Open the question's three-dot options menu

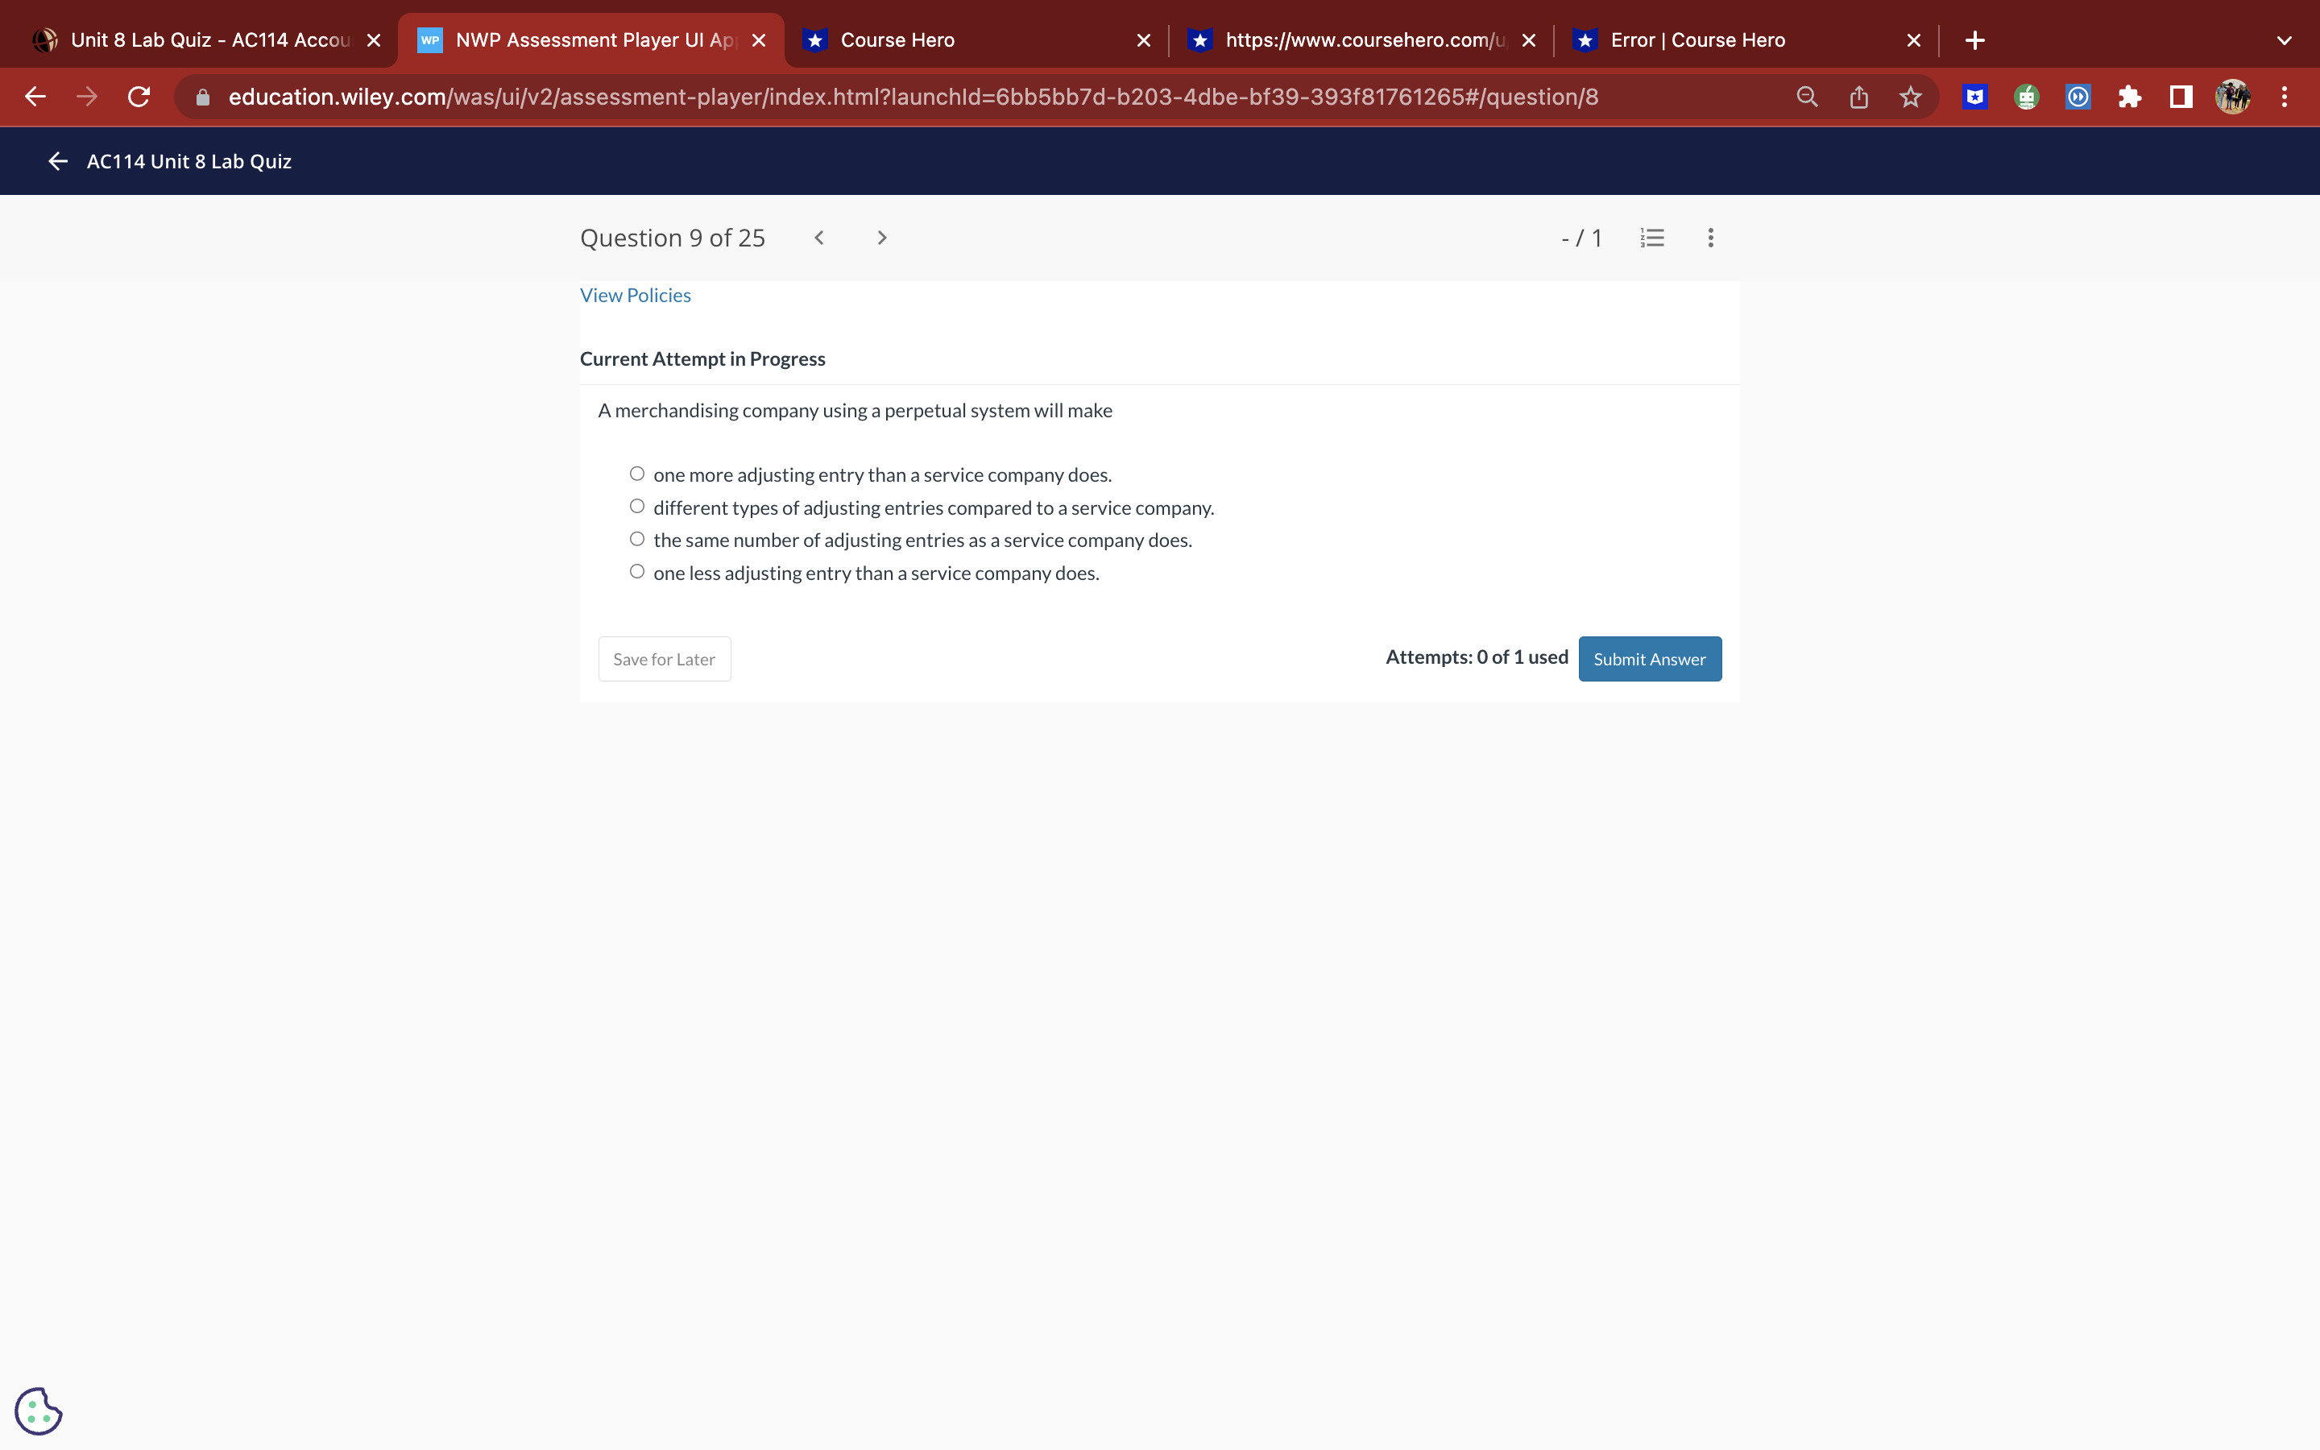point(1710,238)
